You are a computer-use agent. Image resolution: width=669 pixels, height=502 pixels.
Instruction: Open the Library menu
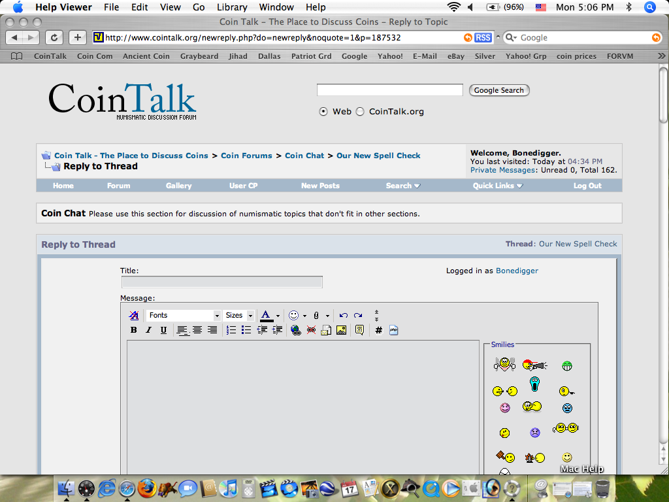pyautogui.click(x=232, y=7)
